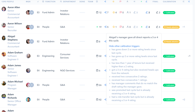The height and width of the screenshot is (112, 195).
Task: Click Adam Richards' done progress bar
Action: pyautogui.click(x=82, y=100)
